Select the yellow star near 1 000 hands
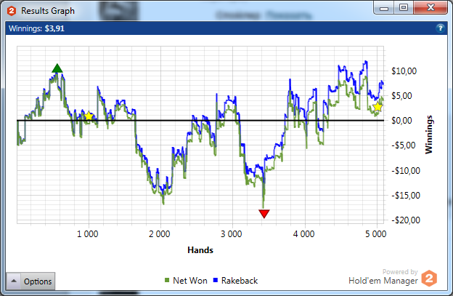Screen dimensions: 453x296 pyautogui.click(x=89, y=116)
